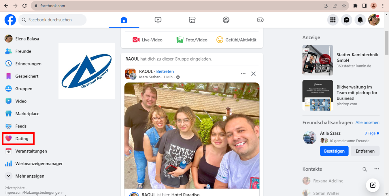This screenshot has width=389, height=196.
Task: Open the RAOUL group avatar
Action: (131, 74)
